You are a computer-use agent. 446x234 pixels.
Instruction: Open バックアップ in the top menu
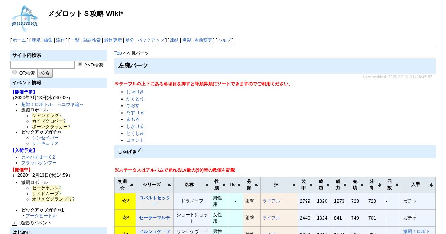151,40
